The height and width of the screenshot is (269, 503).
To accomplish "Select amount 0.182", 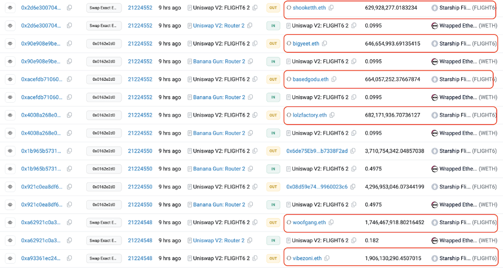I will [371, 240].
